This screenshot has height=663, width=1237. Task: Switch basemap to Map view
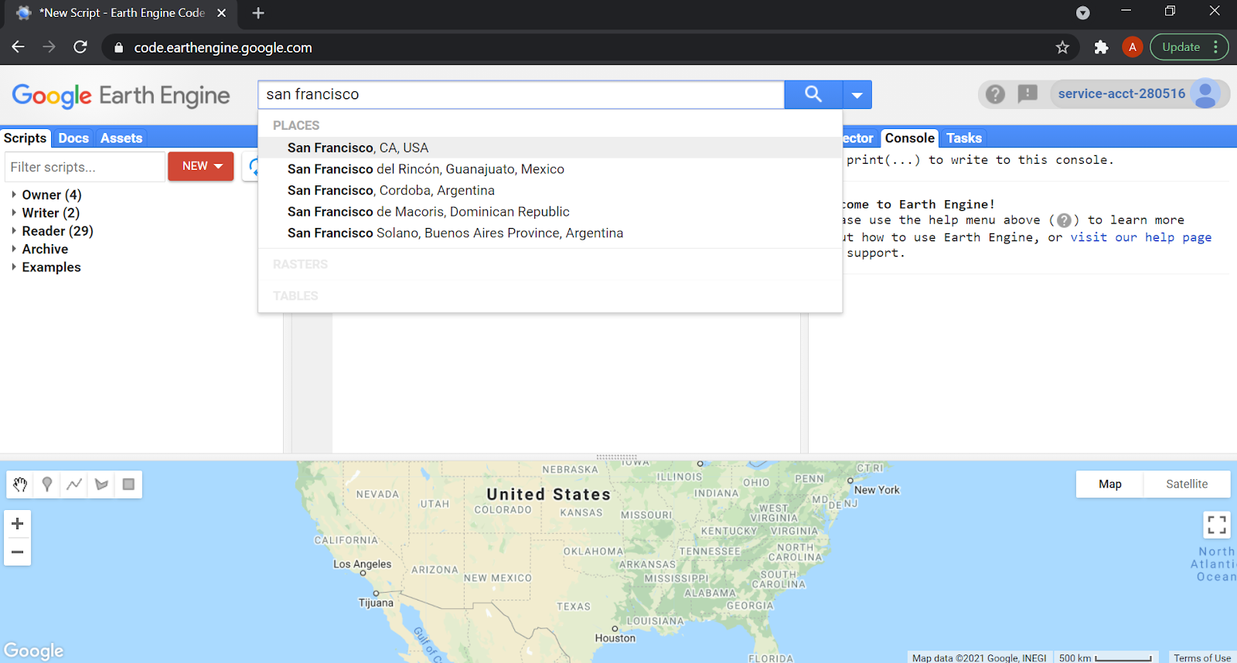point(1109,484)
